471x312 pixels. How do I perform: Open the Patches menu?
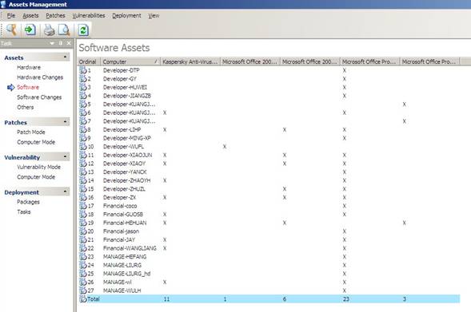click(55, 16)
